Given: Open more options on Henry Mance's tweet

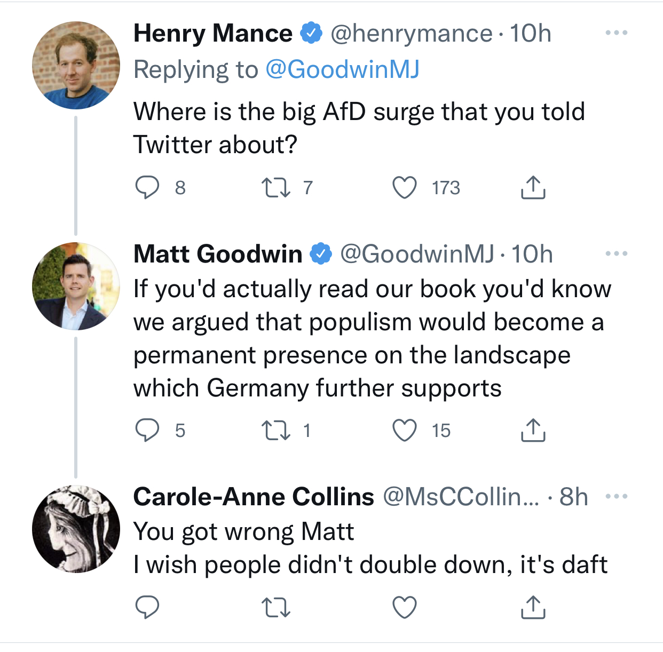Looking at the screenshot, I should [x=617, y=33].
